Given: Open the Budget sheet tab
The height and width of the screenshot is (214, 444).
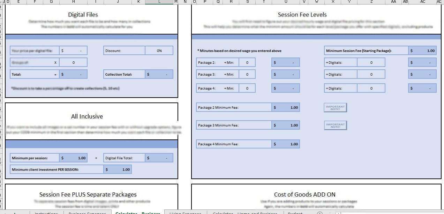Looking at the screenshot, I should tap(295, 213).
